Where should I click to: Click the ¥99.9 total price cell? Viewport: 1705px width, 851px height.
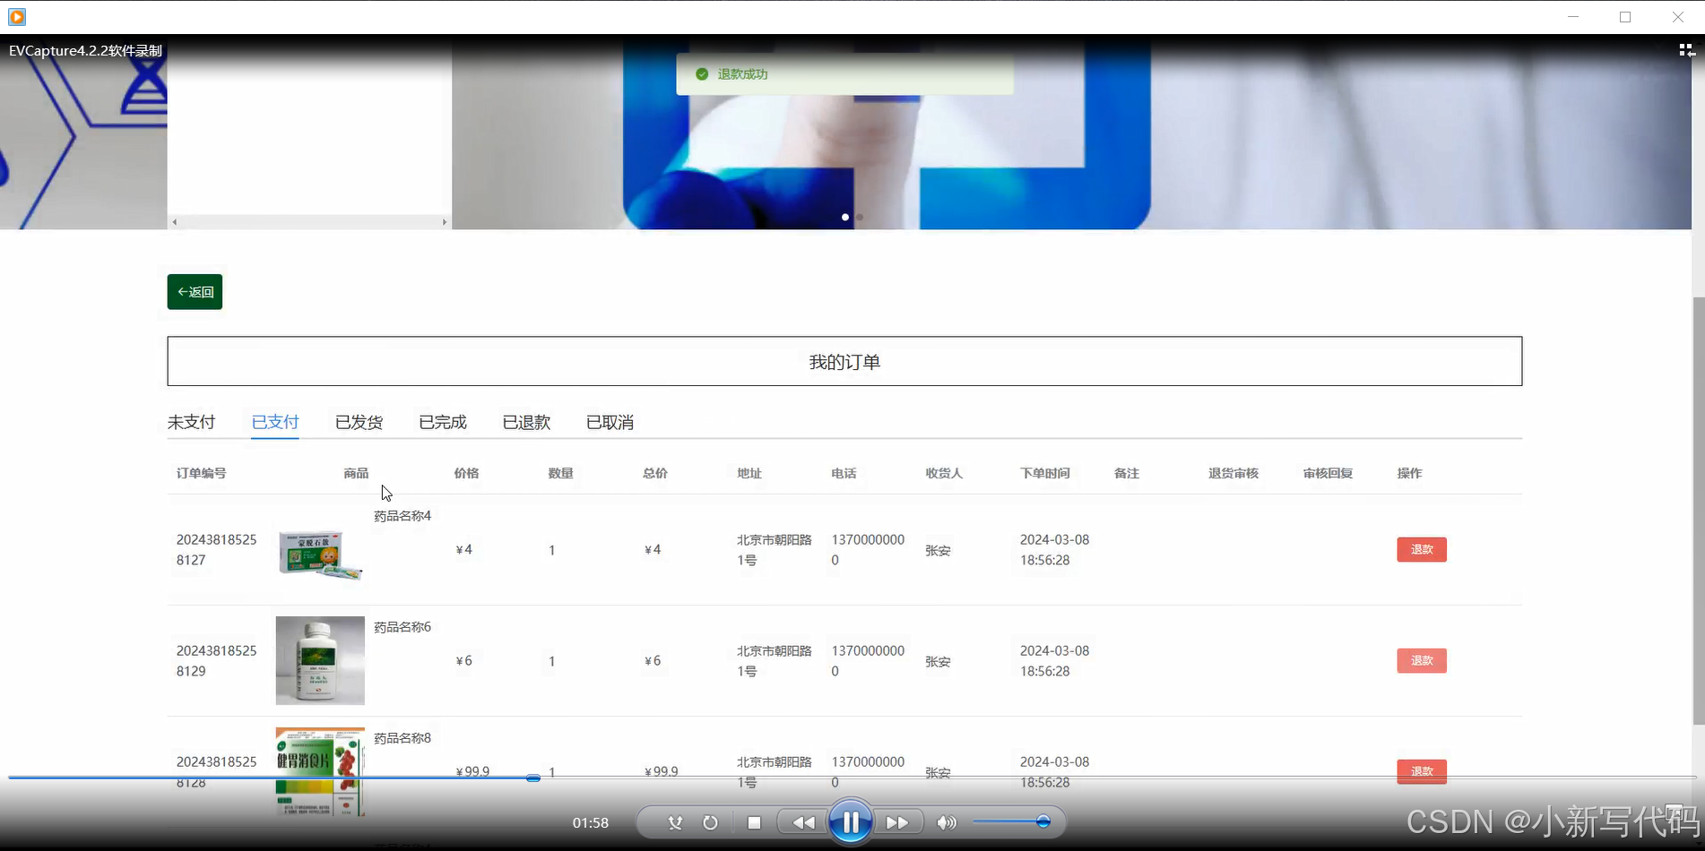click(x=662, y=771)
